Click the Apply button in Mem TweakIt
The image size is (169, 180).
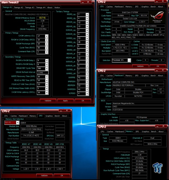pyautogui.click(x=65, y=101)
